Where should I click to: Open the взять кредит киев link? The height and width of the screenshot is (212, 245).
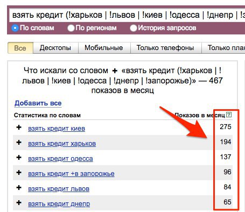[57, 129]
